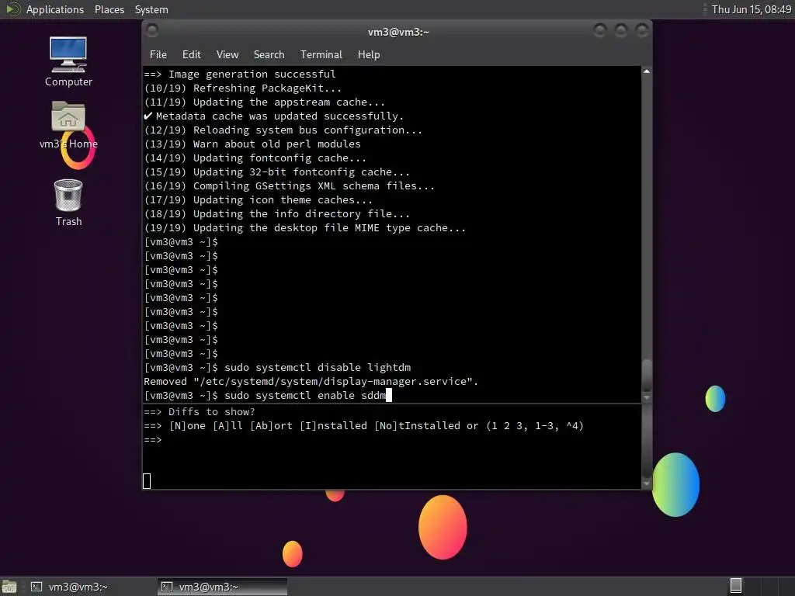
Task: Switch to the second vm3@vm3:~ taskbar window
Action: click(222, 587)
